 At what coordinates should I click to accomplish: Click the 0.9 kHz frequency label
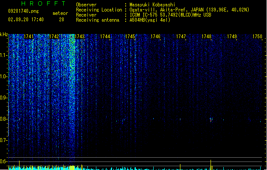pos(3,98)
